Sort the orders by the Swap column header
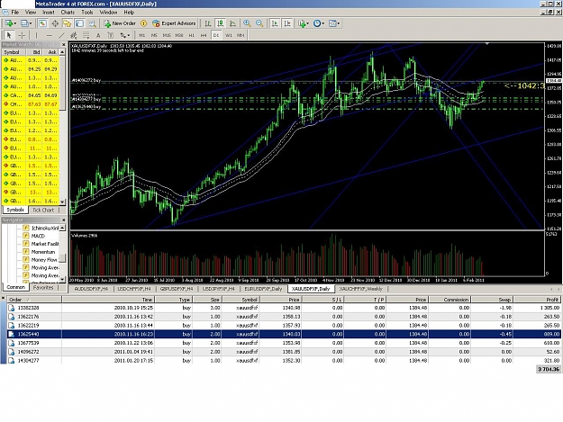The image size is (563, 422). (492, 300)
